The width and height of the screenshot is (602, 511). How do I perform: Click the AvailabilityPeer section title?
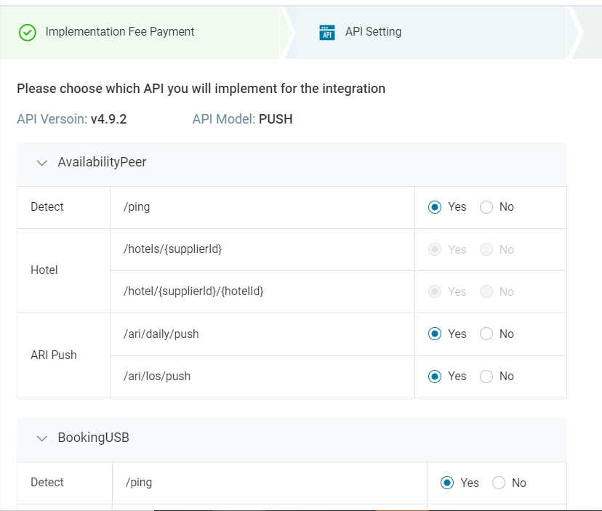(x=102, y=162)
